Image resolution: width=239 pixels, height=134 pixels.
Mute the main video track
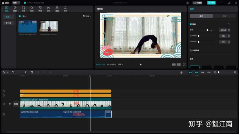[10, 104]
